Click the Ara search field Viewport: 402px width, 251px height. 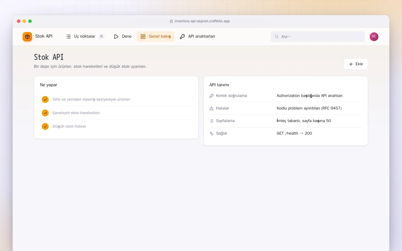coord(318,37)
